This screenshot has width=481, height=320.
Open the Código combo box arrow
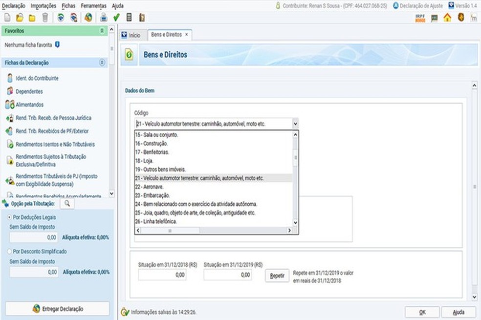(x=295, y=124)
